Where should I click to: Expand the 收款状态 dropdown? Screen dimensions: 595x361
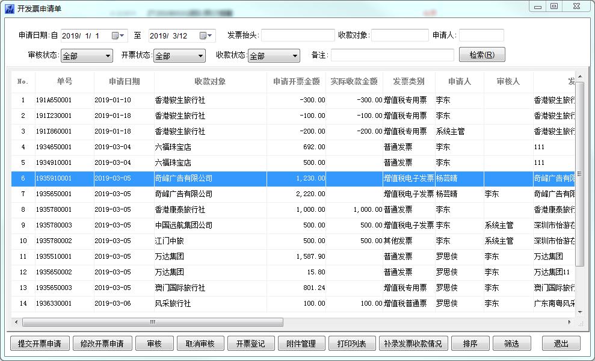pyautogui.click(x=295, y=56)
